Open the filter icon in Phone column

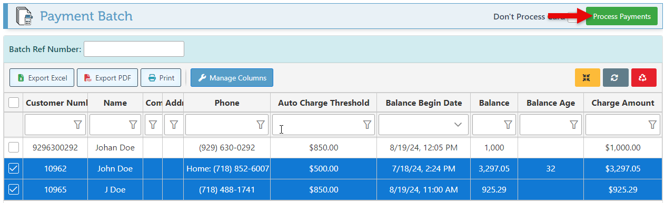261,125
